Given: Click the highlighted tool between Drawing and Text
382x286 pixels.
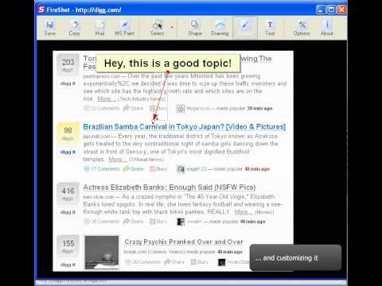Looking at the screenshot, I should (x=245, y=28).
